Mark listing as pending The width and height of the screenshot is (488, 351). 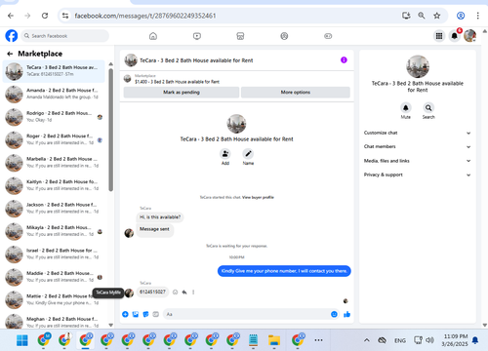point(182,93)
